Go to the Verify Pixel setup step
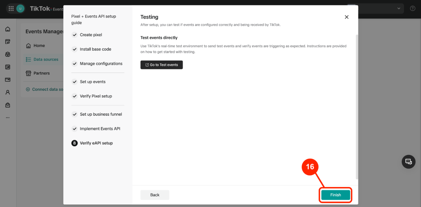Screen dimensions: 421x207 pos(92,96)
